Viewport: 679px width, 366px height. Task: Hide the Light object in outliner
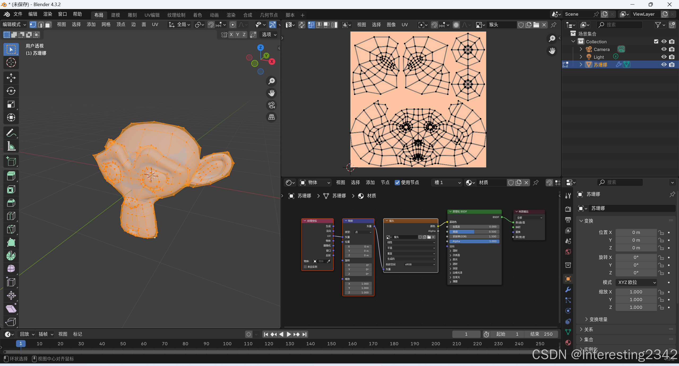(664, 57)
